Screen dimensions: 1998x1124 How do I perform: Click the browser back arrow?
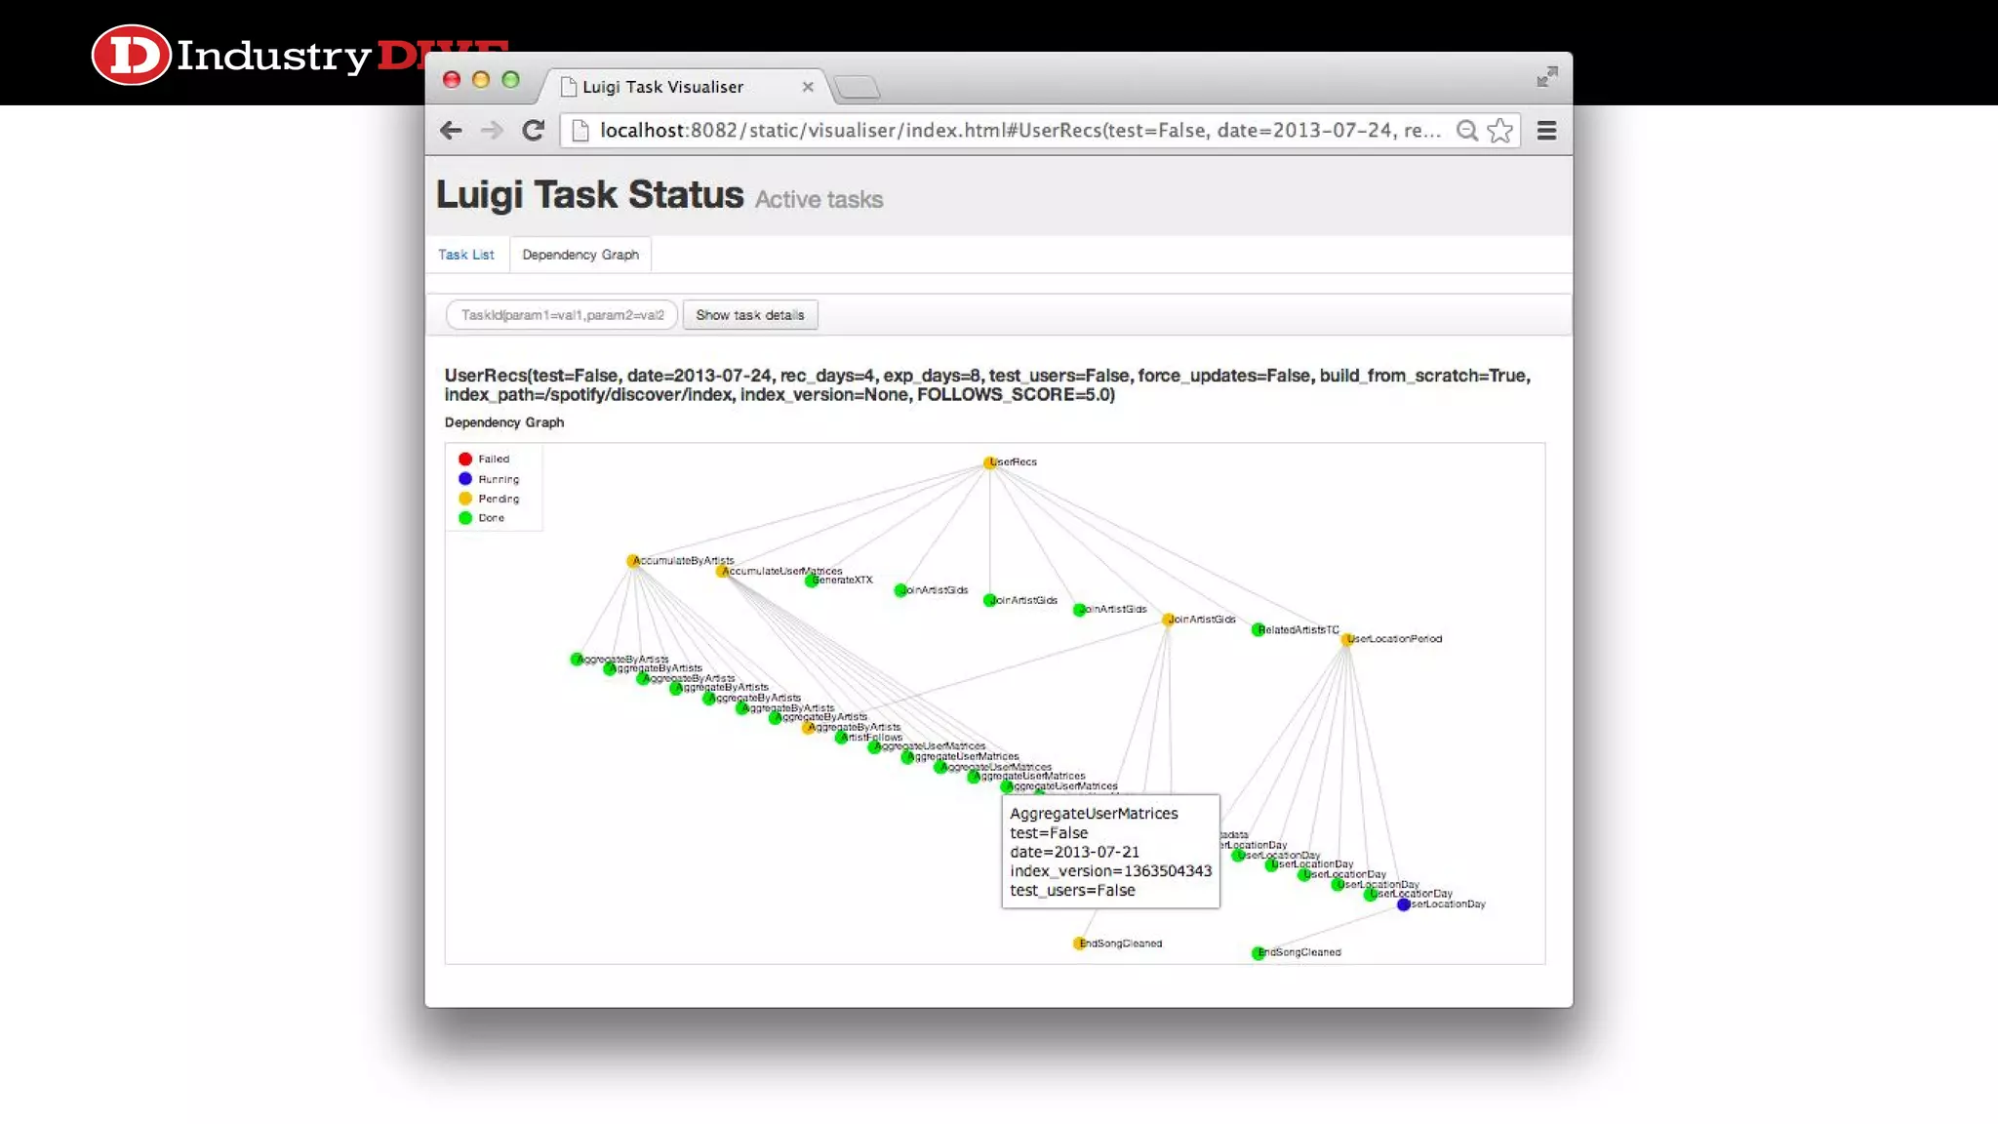[x=450, y=131]
